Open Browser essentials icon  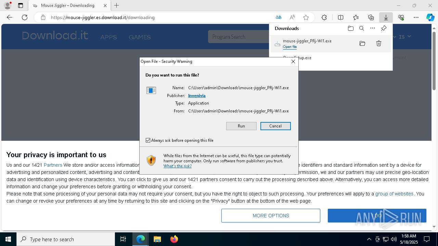coord(401,17)
